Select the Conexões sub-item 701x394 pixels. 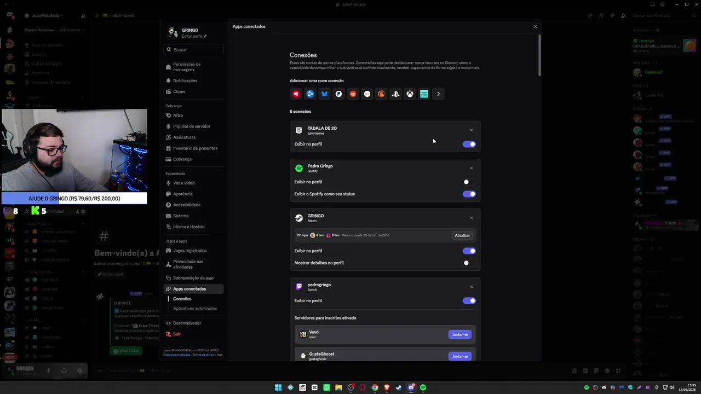(x=182, y=299)
